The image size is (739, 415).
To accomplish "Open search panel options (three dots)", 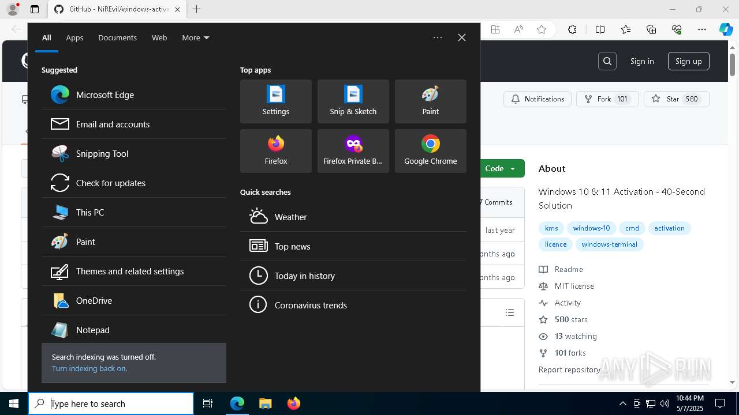I will [x=438, y=37].
